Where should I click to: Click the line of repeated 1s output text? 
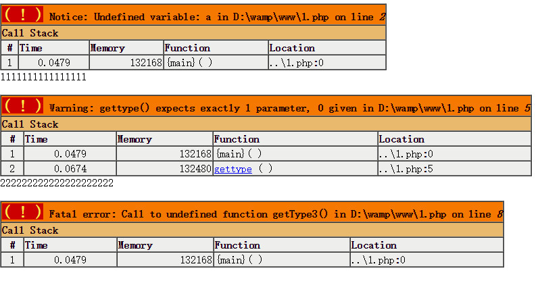[43, 78]
